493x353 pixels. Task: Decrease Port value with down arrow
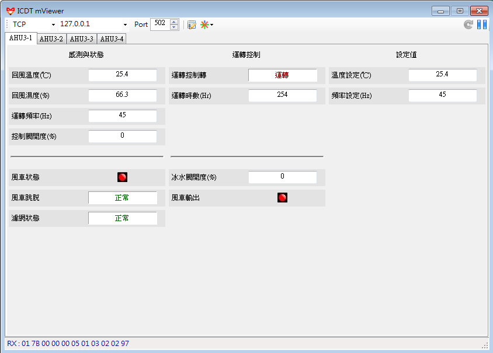click(173, 27)
